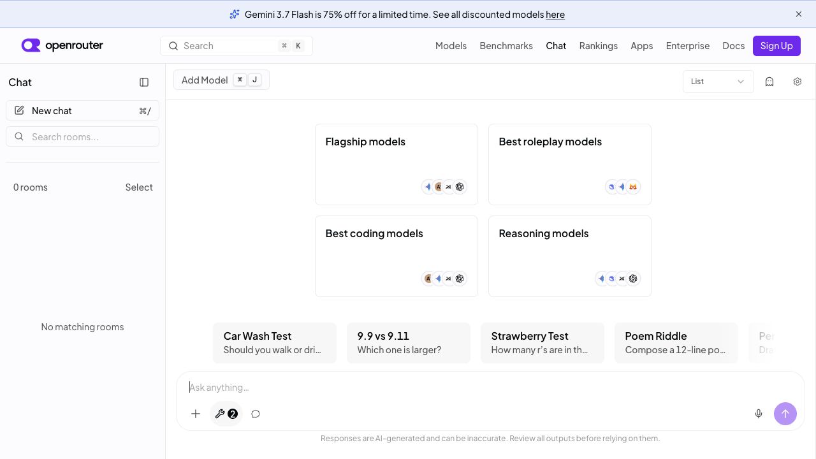Focus the top Search field
The width and height of the screenshot is (816, 459).
(x=237, y=46)
